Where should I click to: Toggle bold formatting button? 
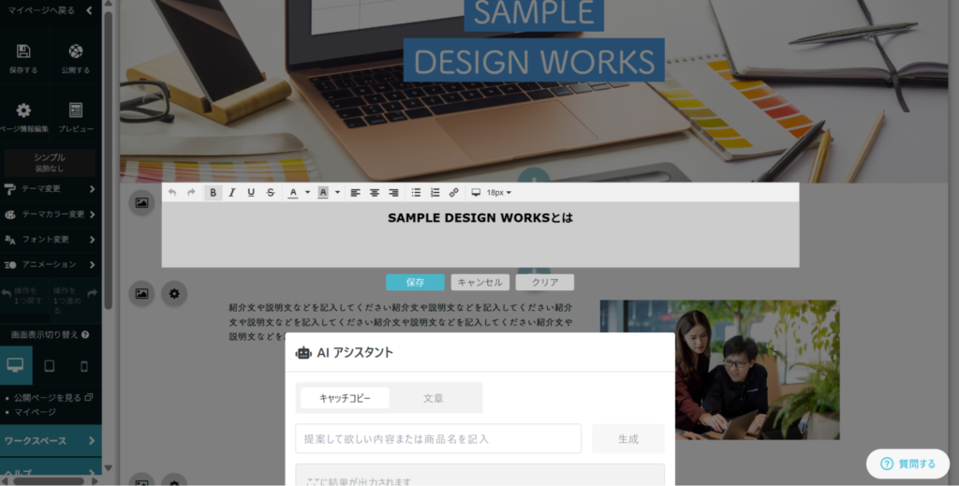click(x=213, y=193)
